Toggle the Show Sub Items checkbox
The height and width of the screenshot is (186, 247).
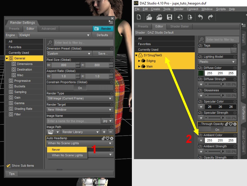coord(8,166)
